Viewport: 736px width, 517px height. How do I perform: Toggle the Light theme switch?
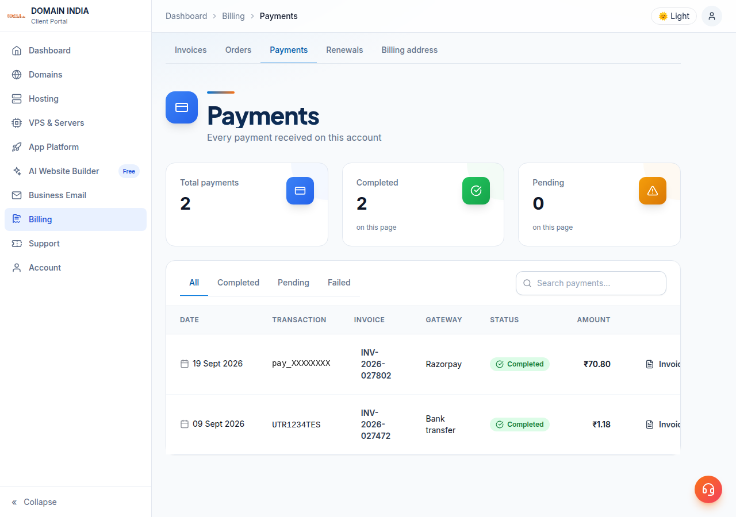click(x=674, y=16)
